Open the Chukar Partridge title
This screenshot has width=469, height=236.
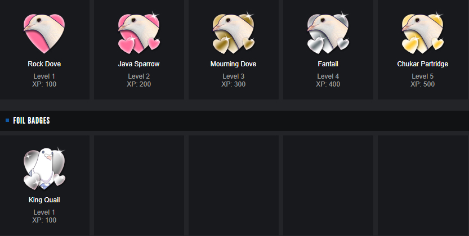[x=423, y=64]
